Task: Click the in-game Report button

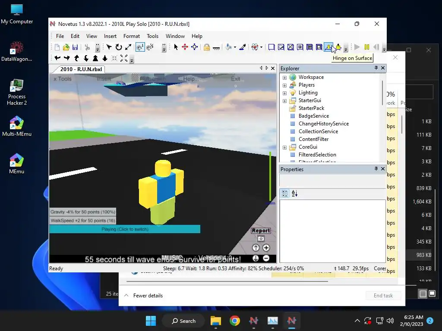Action: (x=261, y=231)
